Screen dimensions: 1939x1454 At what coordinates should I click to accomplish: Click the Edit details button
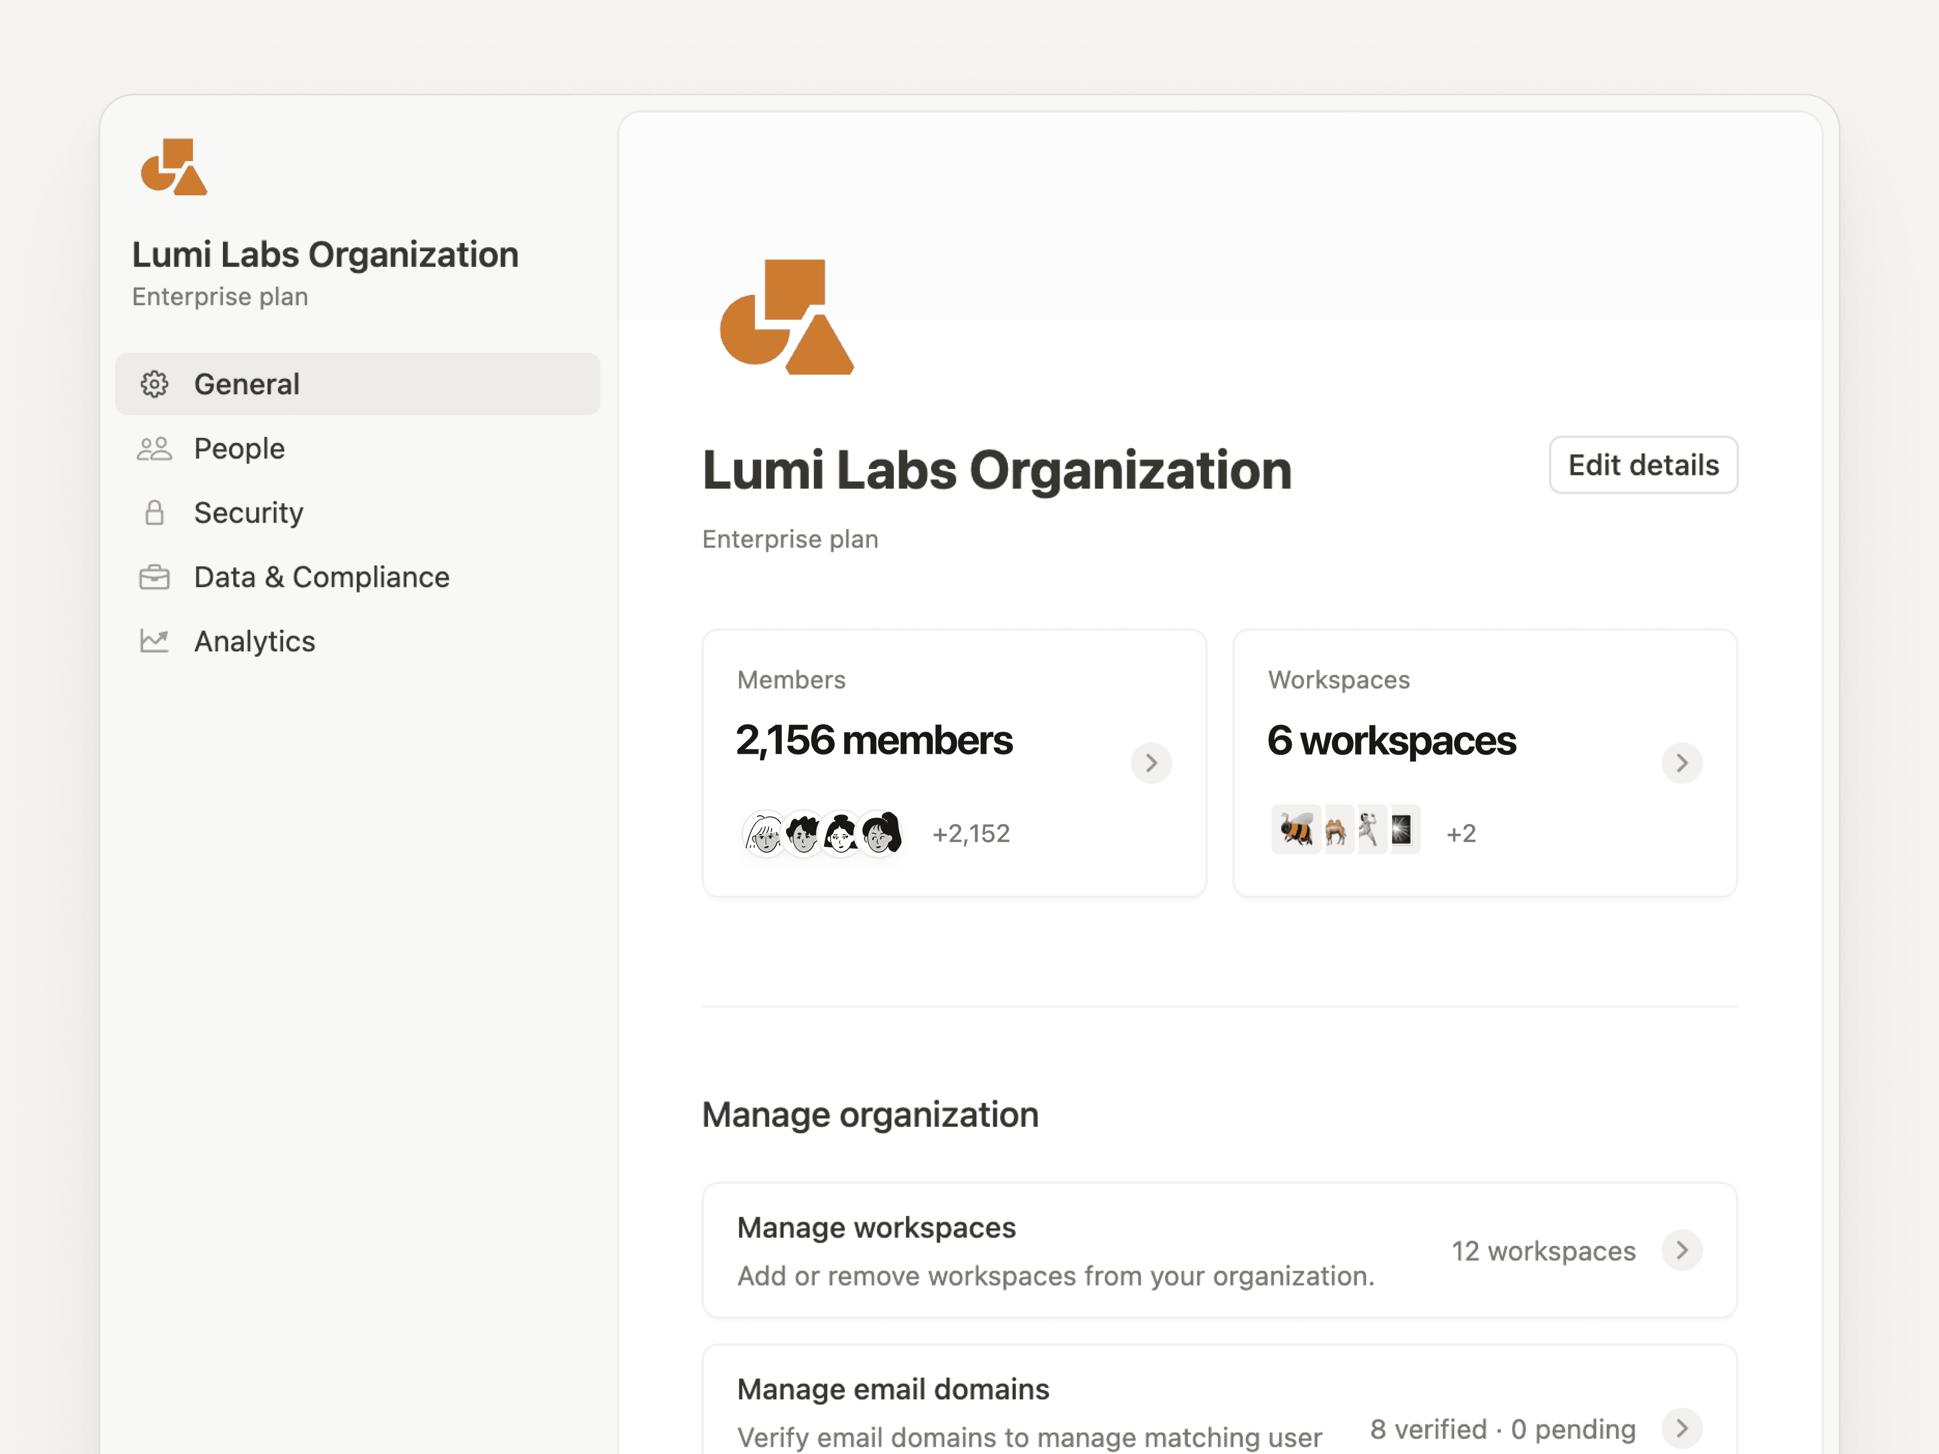coord(1643,464)
